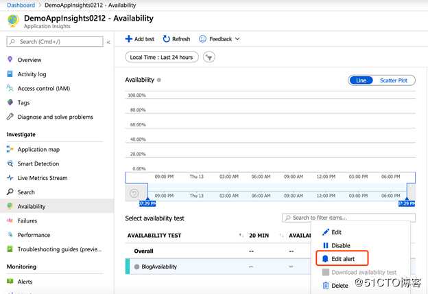This screenshot has height=294, width=428.
Task: Click the Refresh circular arrow icon
Action: pyautogui.click(x=166, y=39)
